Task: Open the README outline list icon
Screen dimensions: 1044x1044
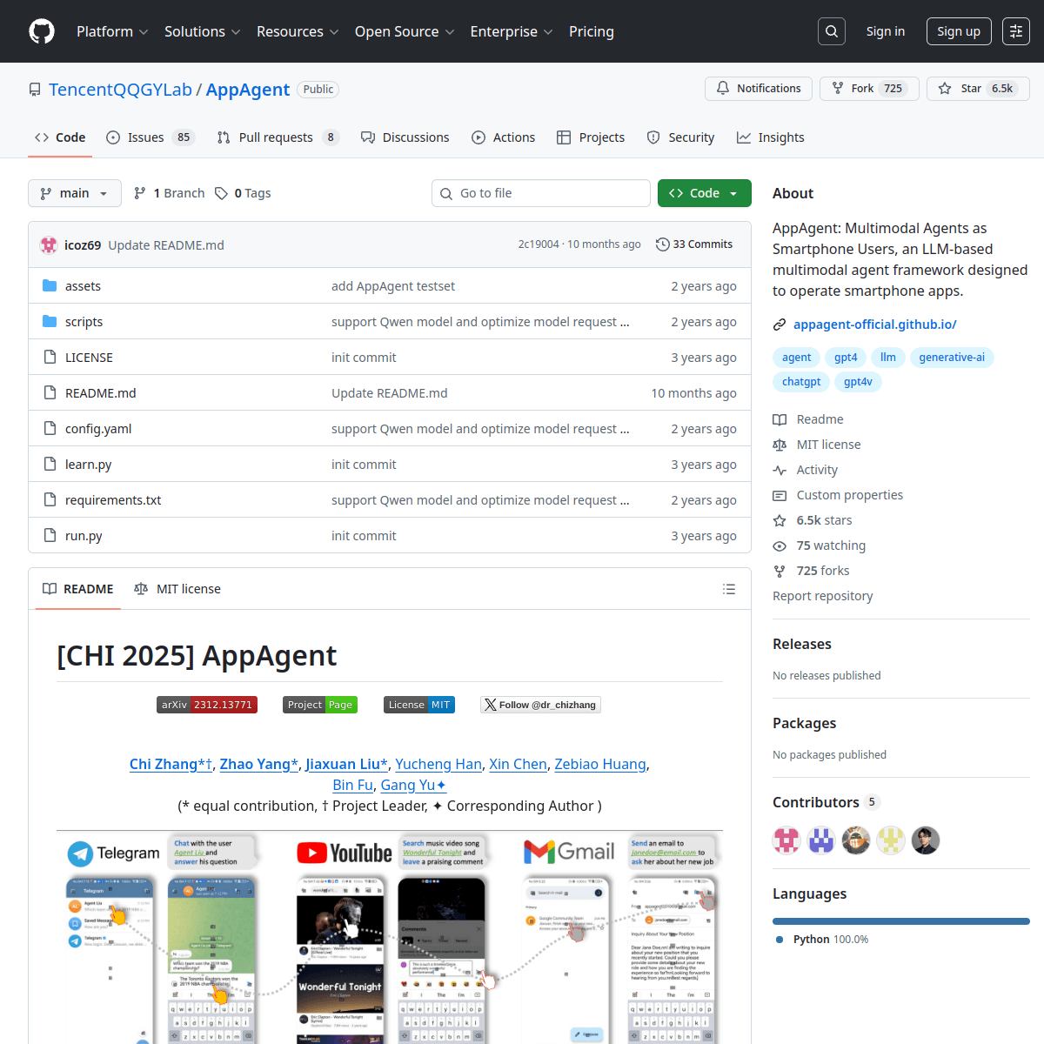Action: [729, 589]
